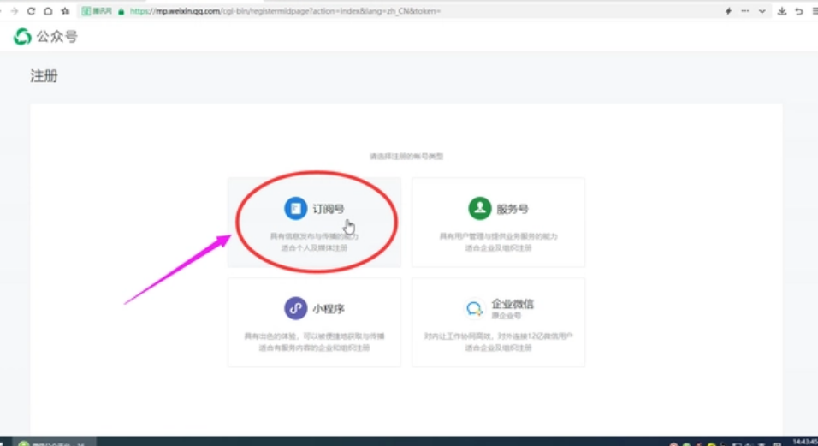Go to the browser home page icon
818x446 pixels.
point(48,11)
